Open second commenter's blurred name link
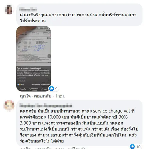151x149 pixels. [x=46, y=105]
